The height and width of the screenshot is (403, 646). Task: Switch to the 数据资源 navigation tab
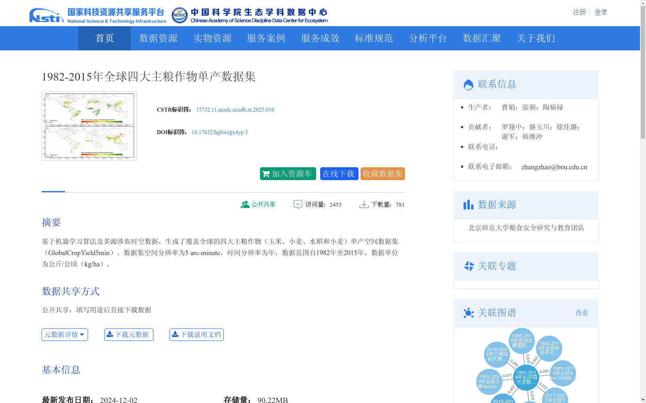(158, 38)
